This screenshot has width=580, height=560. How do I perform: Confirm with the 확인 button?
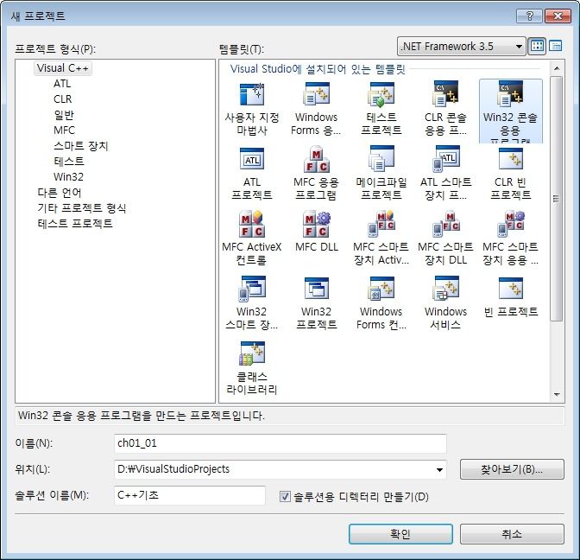pos(400,534)
